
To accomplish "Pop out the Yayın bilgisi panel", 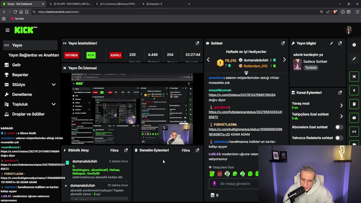I will (x=340, y=43).
